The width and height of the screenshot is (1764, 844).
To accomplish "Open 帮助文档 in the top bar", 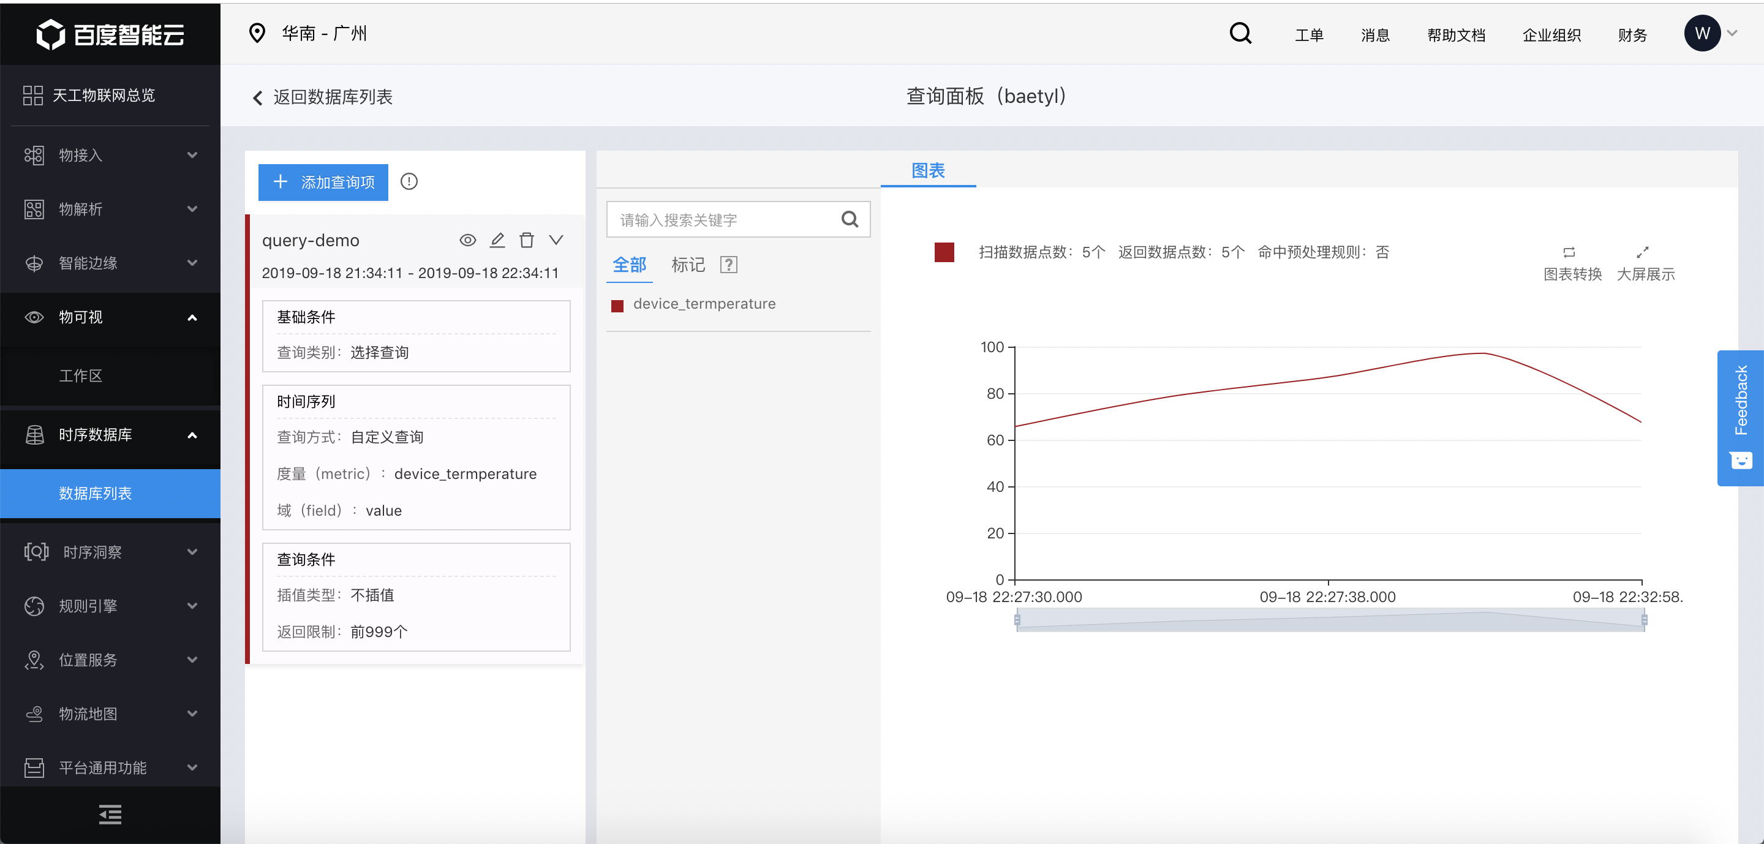I will pyautogui.click(x=1456, y=35).
